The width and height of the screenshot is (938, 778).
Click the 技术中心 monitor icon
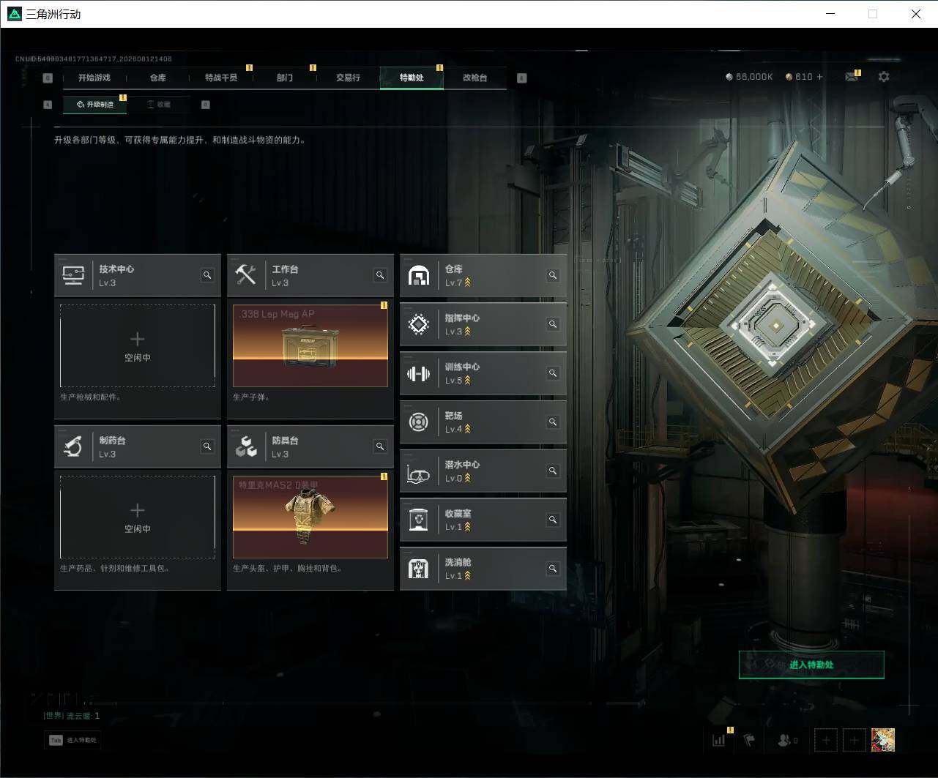click(x=73, y=275)
